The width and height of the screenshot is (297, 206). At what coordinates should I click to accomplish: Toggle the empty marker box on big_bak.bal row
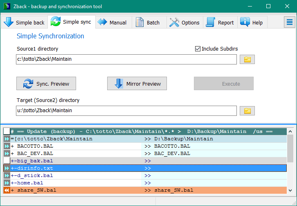pyautogui.click(x=7, y=161)
